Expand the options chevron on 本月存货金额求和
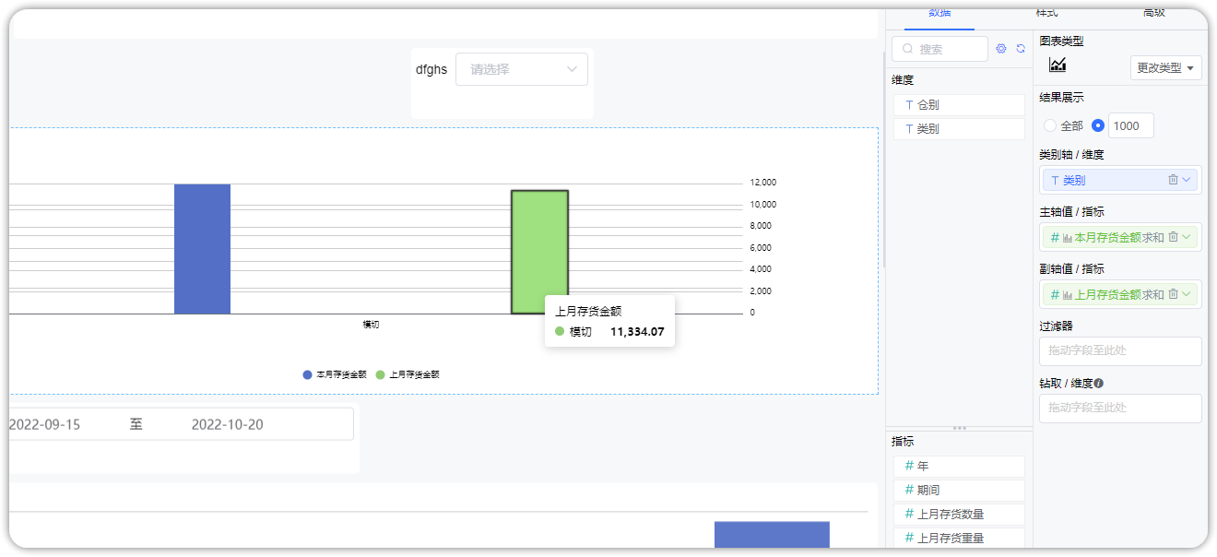The height and width of the screenshot is (557, 1217). (x=1187, y=237)
